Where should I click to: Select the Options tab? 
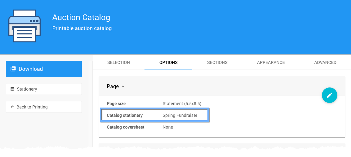(168, 62)
